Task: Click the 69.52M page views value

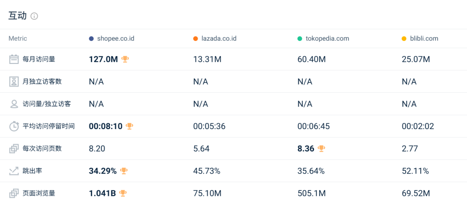Action: [x=416, y=193]
